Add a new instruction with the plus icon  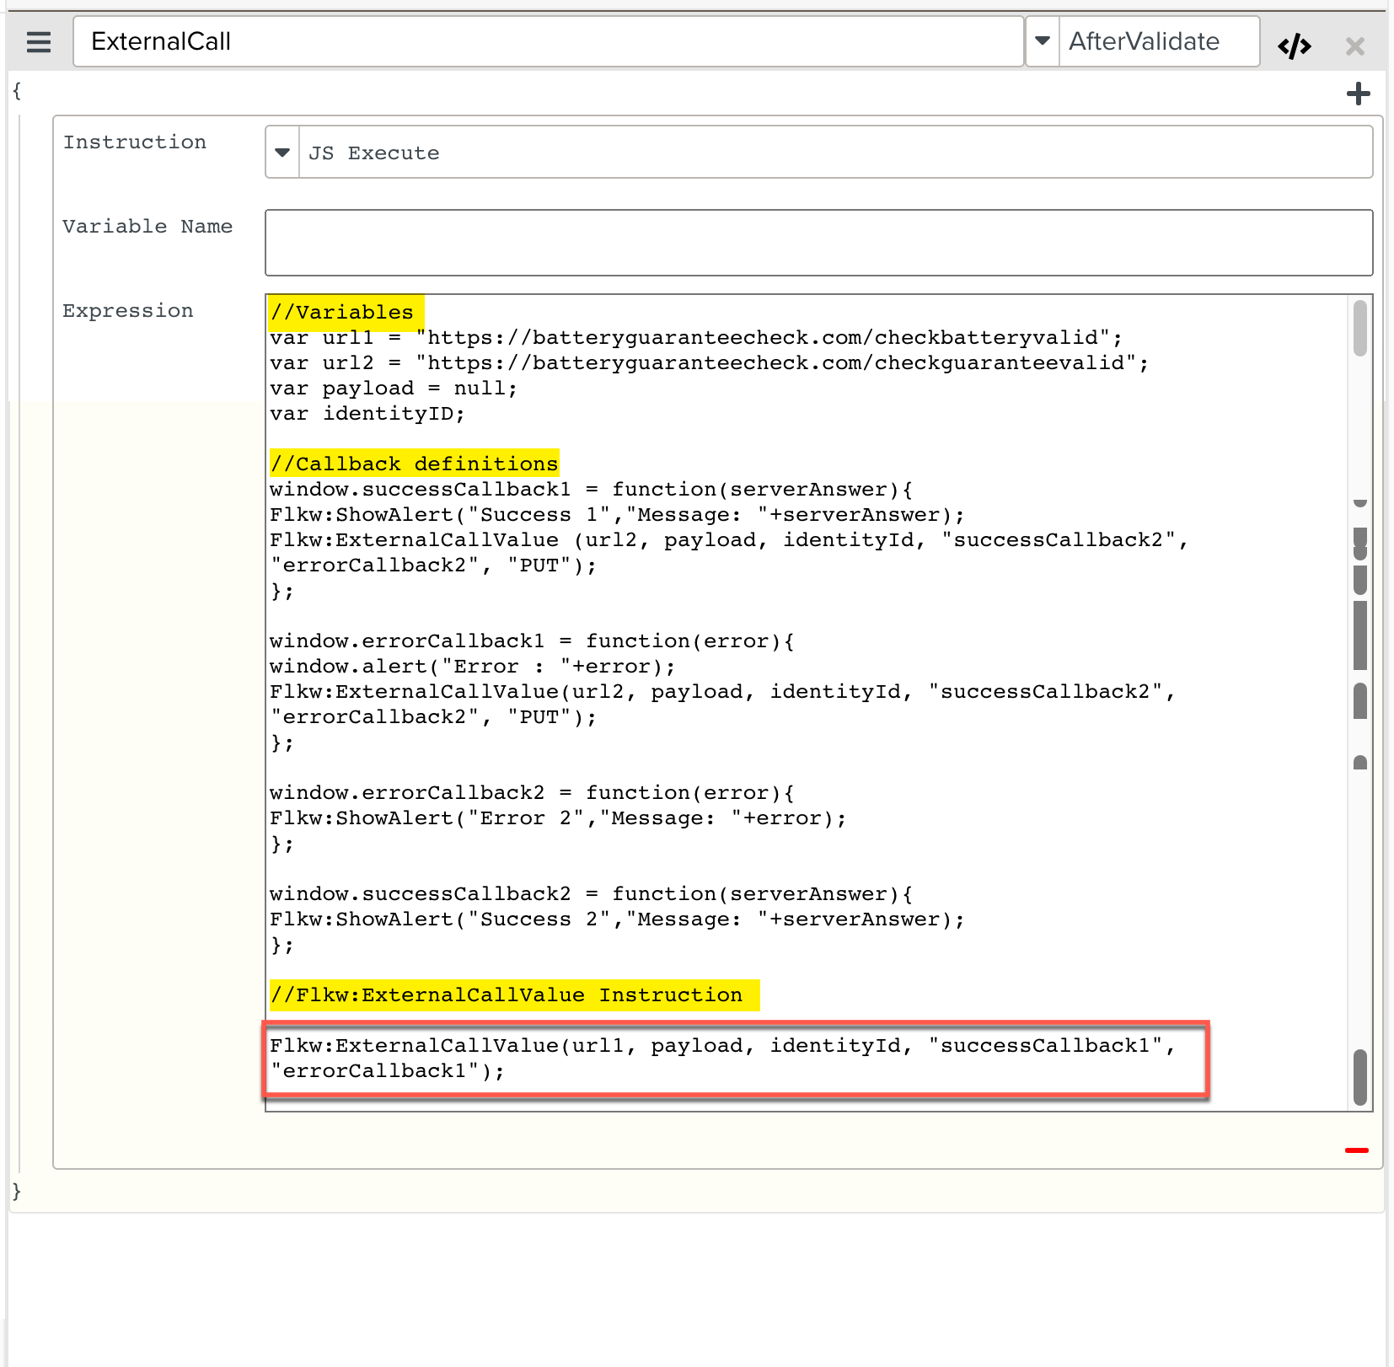coord(1358,94)
